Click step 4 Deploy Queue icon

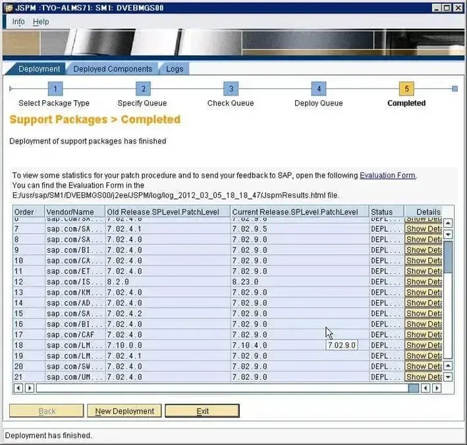318,89
